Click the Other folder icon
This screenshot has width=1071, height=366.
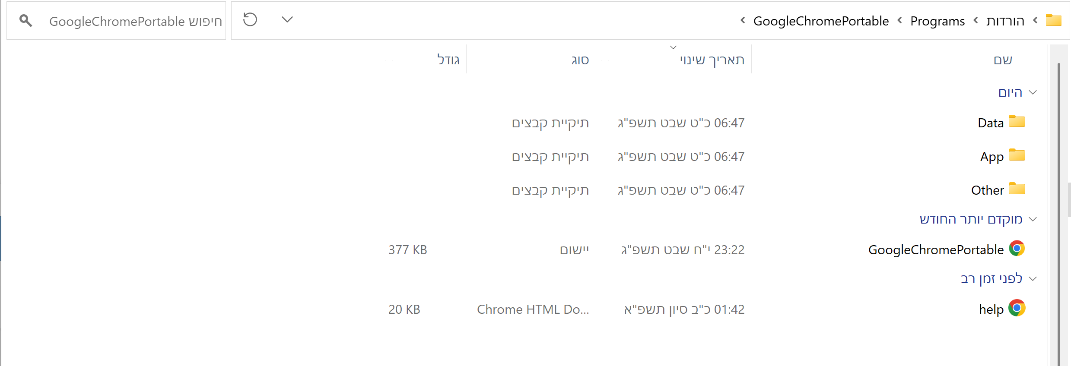(1017, 189)
